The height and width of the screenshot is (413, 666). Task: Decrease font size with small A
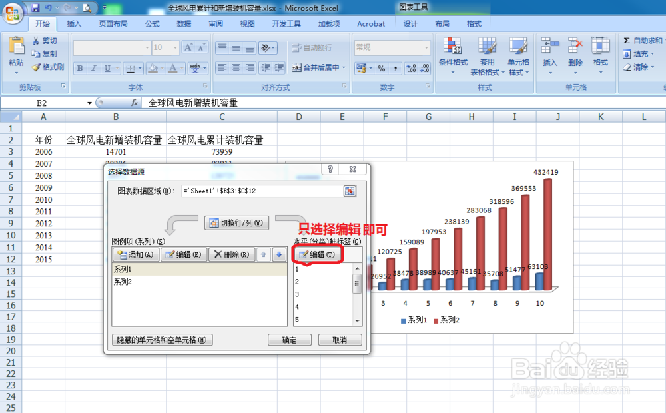click(x=201, y=47)
